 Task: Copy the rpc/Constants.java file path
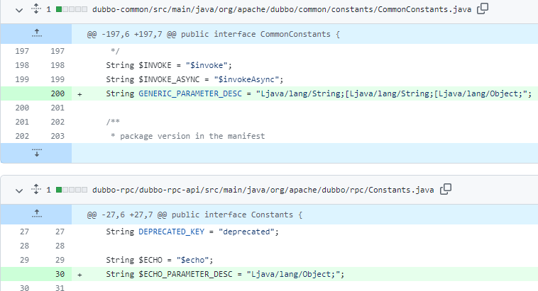point(445,189)
